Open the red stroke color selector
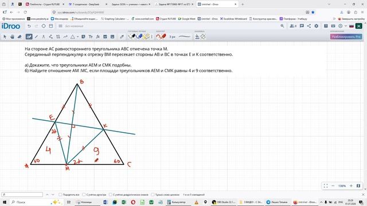Image resolution: width=367 pixels, height=206 pixels. click(x=161, y=37)
